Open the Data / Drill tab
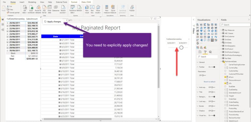This screenshot has width=251, height=122. 86,2
